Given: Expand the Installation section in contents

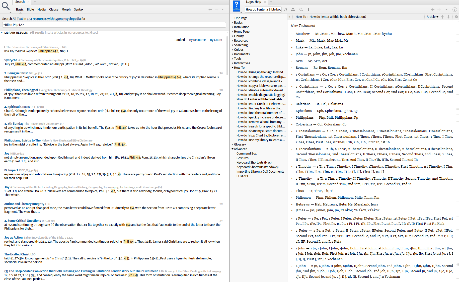Looking at the screenshot, I should point(233,27).
